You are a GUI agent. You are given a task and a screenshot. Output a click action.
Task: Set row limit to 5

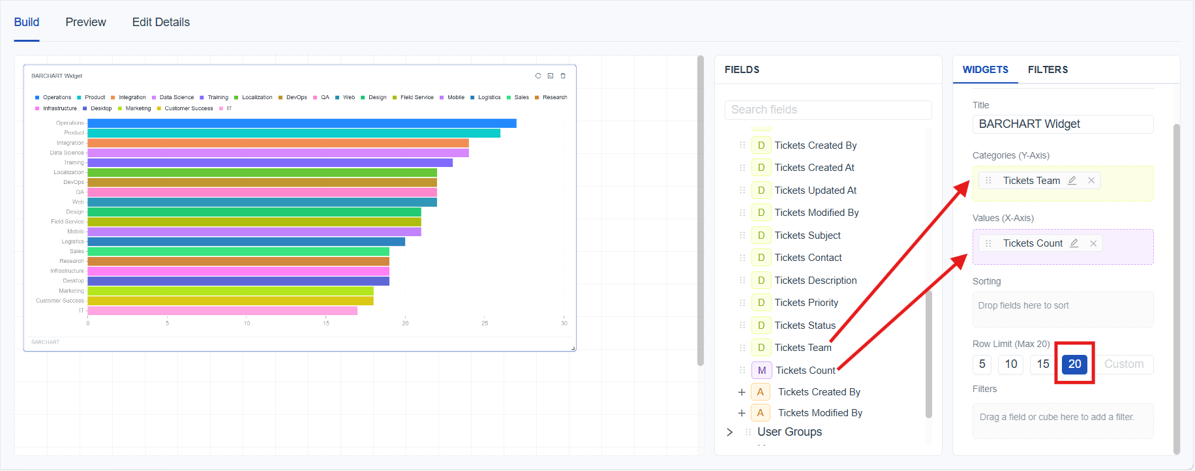click(x=982, y=364)
